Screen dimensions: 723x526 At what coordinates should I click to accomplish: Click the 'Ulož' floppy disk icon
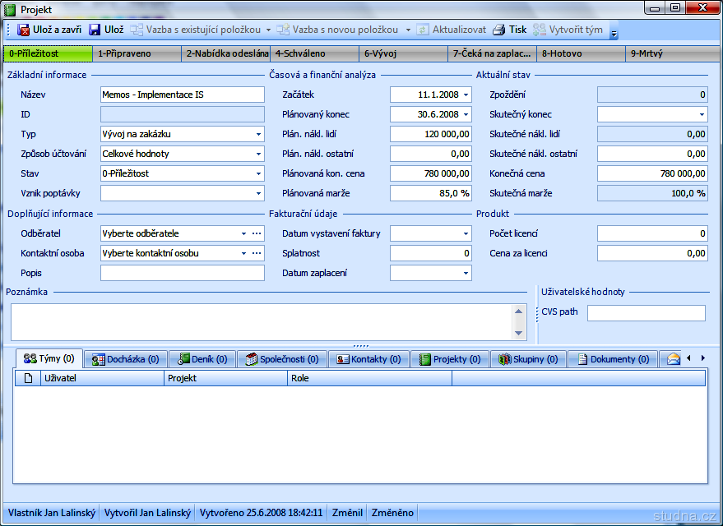[95, 30]
